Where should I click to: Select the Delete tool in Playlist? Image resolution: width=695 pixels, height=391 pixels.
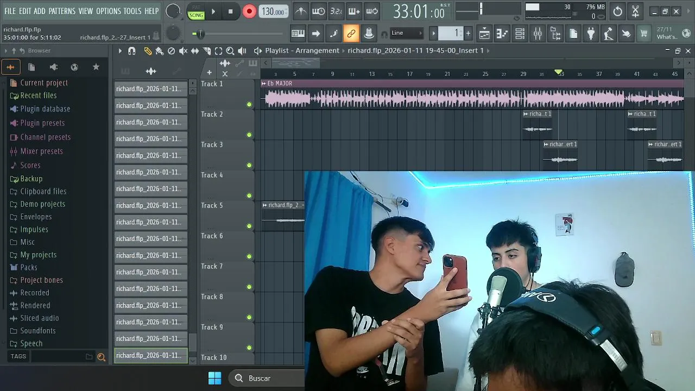tap(172, 51)
